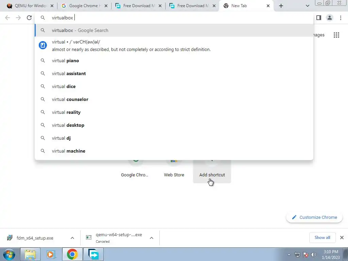Image resolution: width=348 pixels, height=261 pixels.
Task: Click the Customize Chrome button
Action: click(314, 217)
